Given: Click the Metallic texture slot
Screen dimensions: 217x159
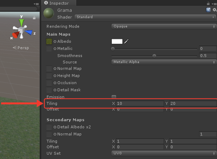Looking at the screenshot, I should click(x=49, y=48).
